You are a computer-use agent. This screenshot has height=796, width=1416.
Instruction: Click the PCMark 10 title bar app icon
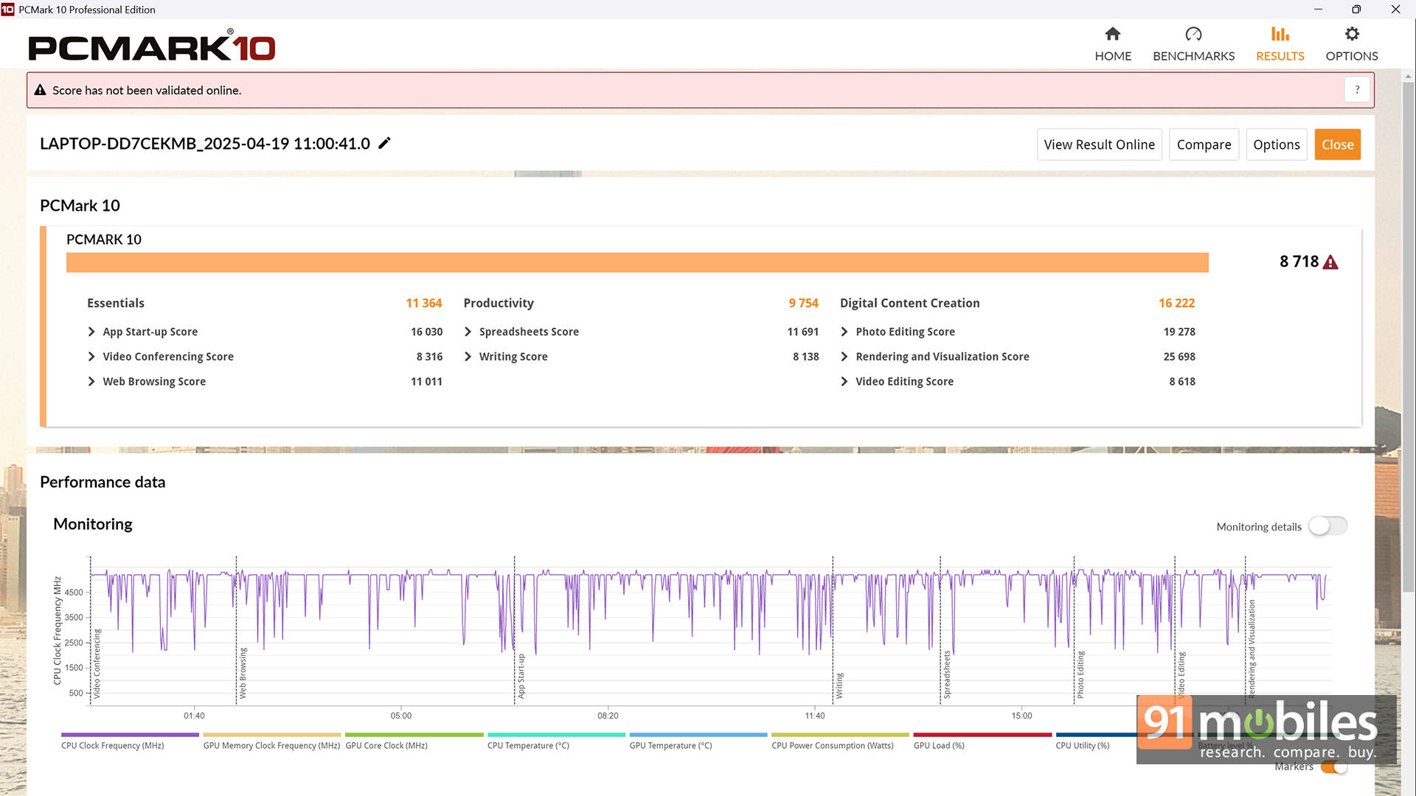click(7, 10)
